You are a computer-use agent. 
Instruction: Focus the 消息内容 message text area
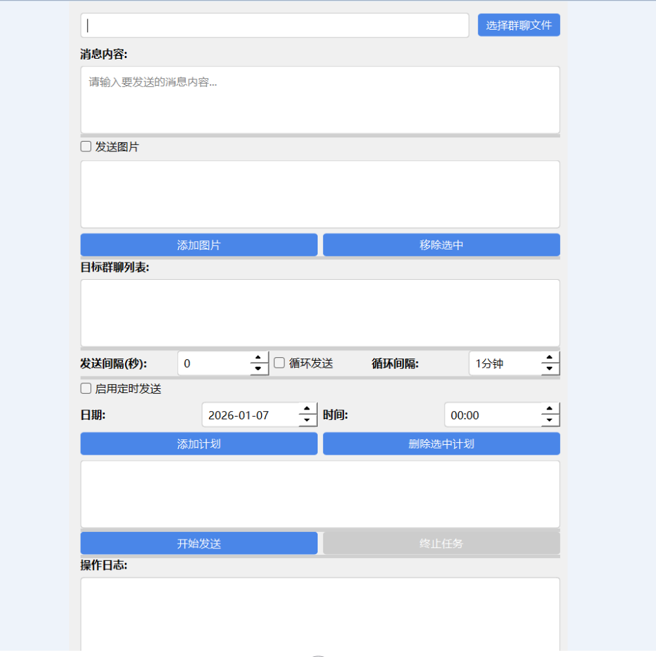(320, 99)
